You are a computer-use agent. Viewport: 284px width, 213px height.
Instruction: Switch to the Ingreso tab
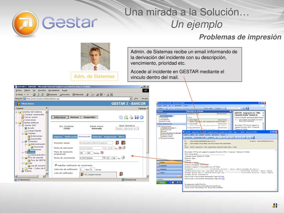tap(58, 137)
